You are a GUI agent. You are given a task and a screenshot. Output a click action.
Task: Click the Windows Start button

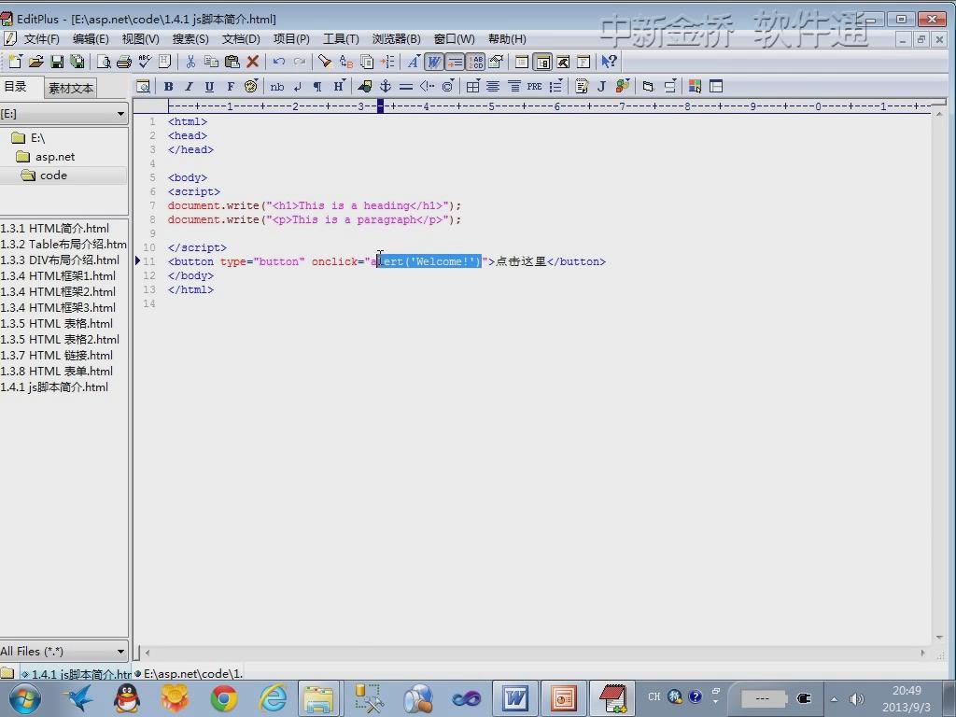click(23, 698)
